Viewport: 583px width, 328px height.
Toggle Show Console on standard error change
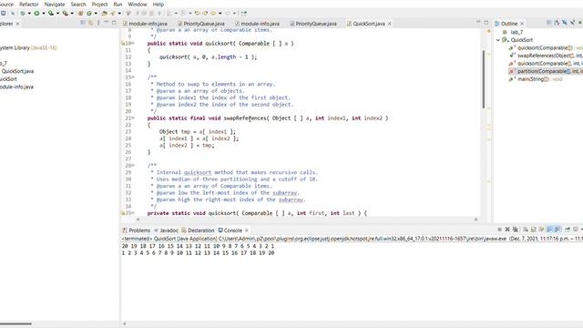pos(557,230)
